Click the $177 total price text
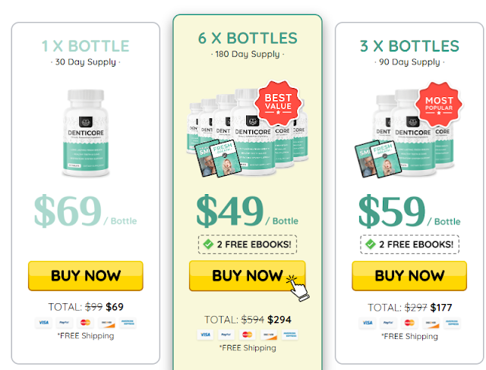Screen dimensions: 486x370 (443, 307)
